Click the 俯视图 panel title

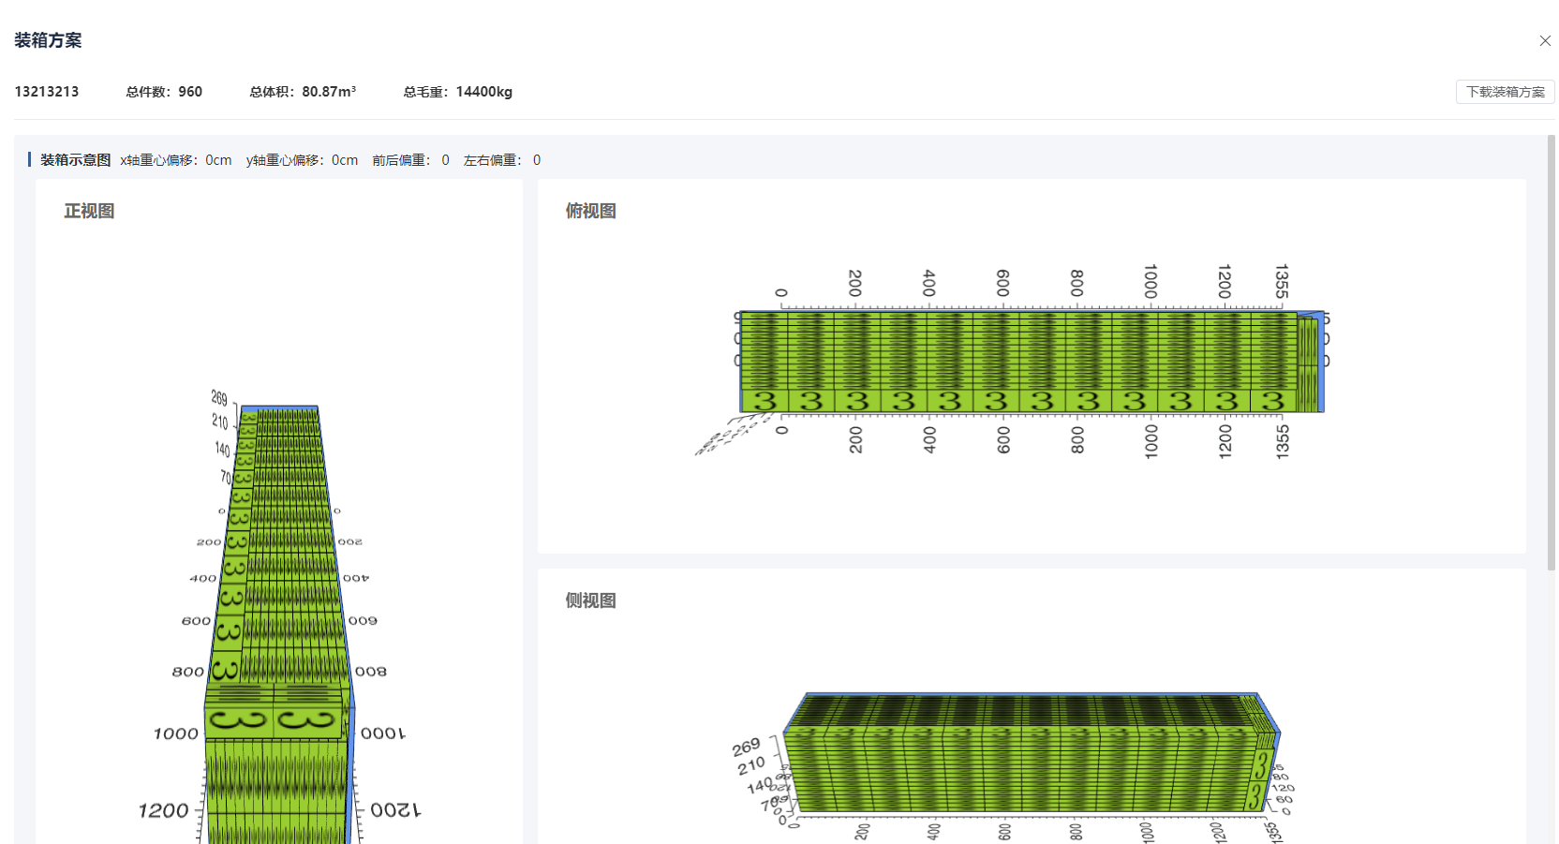590,212
